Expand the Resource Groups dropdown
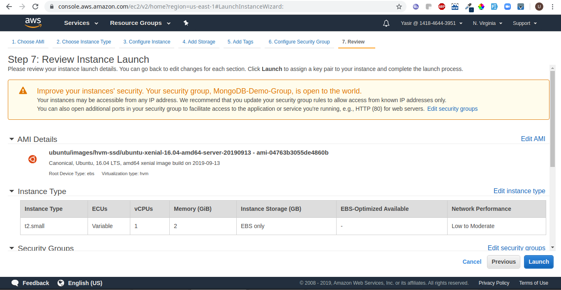The image size is (561, 290). coord(140,23)
